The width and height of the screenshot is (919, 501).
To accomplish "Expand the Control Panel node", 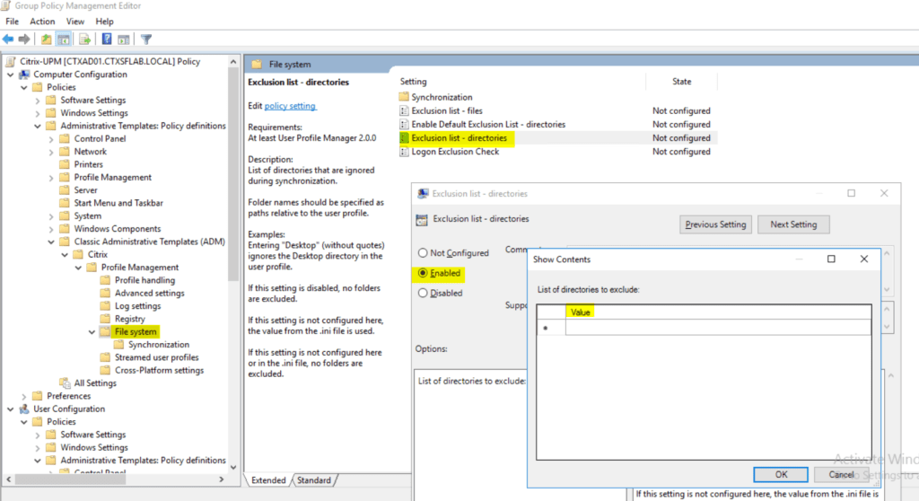I will coord(51,139).
